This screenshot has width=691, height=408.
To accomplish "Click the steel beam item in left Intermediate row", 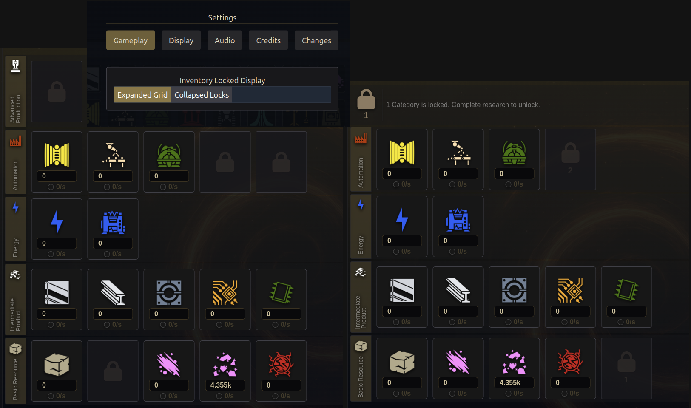I will [x=113, y=300].
